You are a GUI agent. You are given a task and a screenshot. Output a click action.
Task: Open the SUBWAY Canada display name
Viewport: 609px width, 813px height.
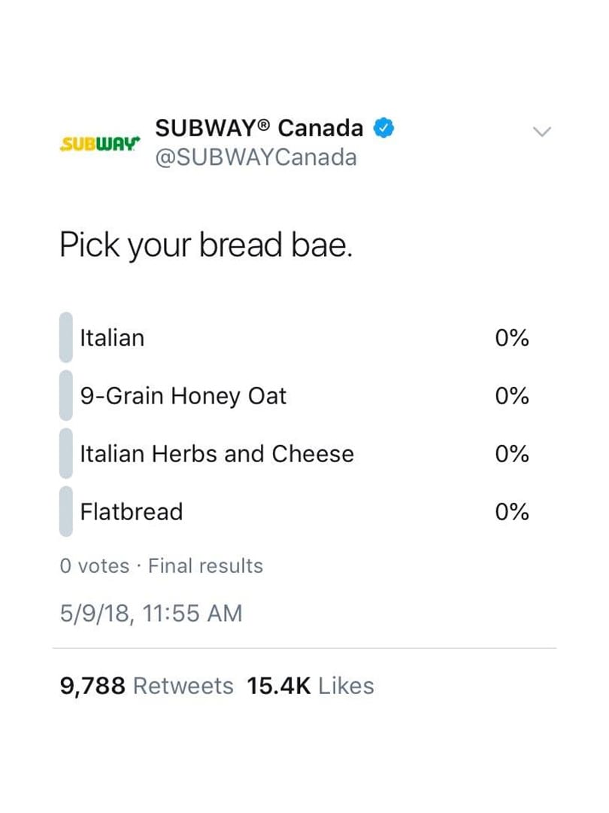[x=259, y=129]
